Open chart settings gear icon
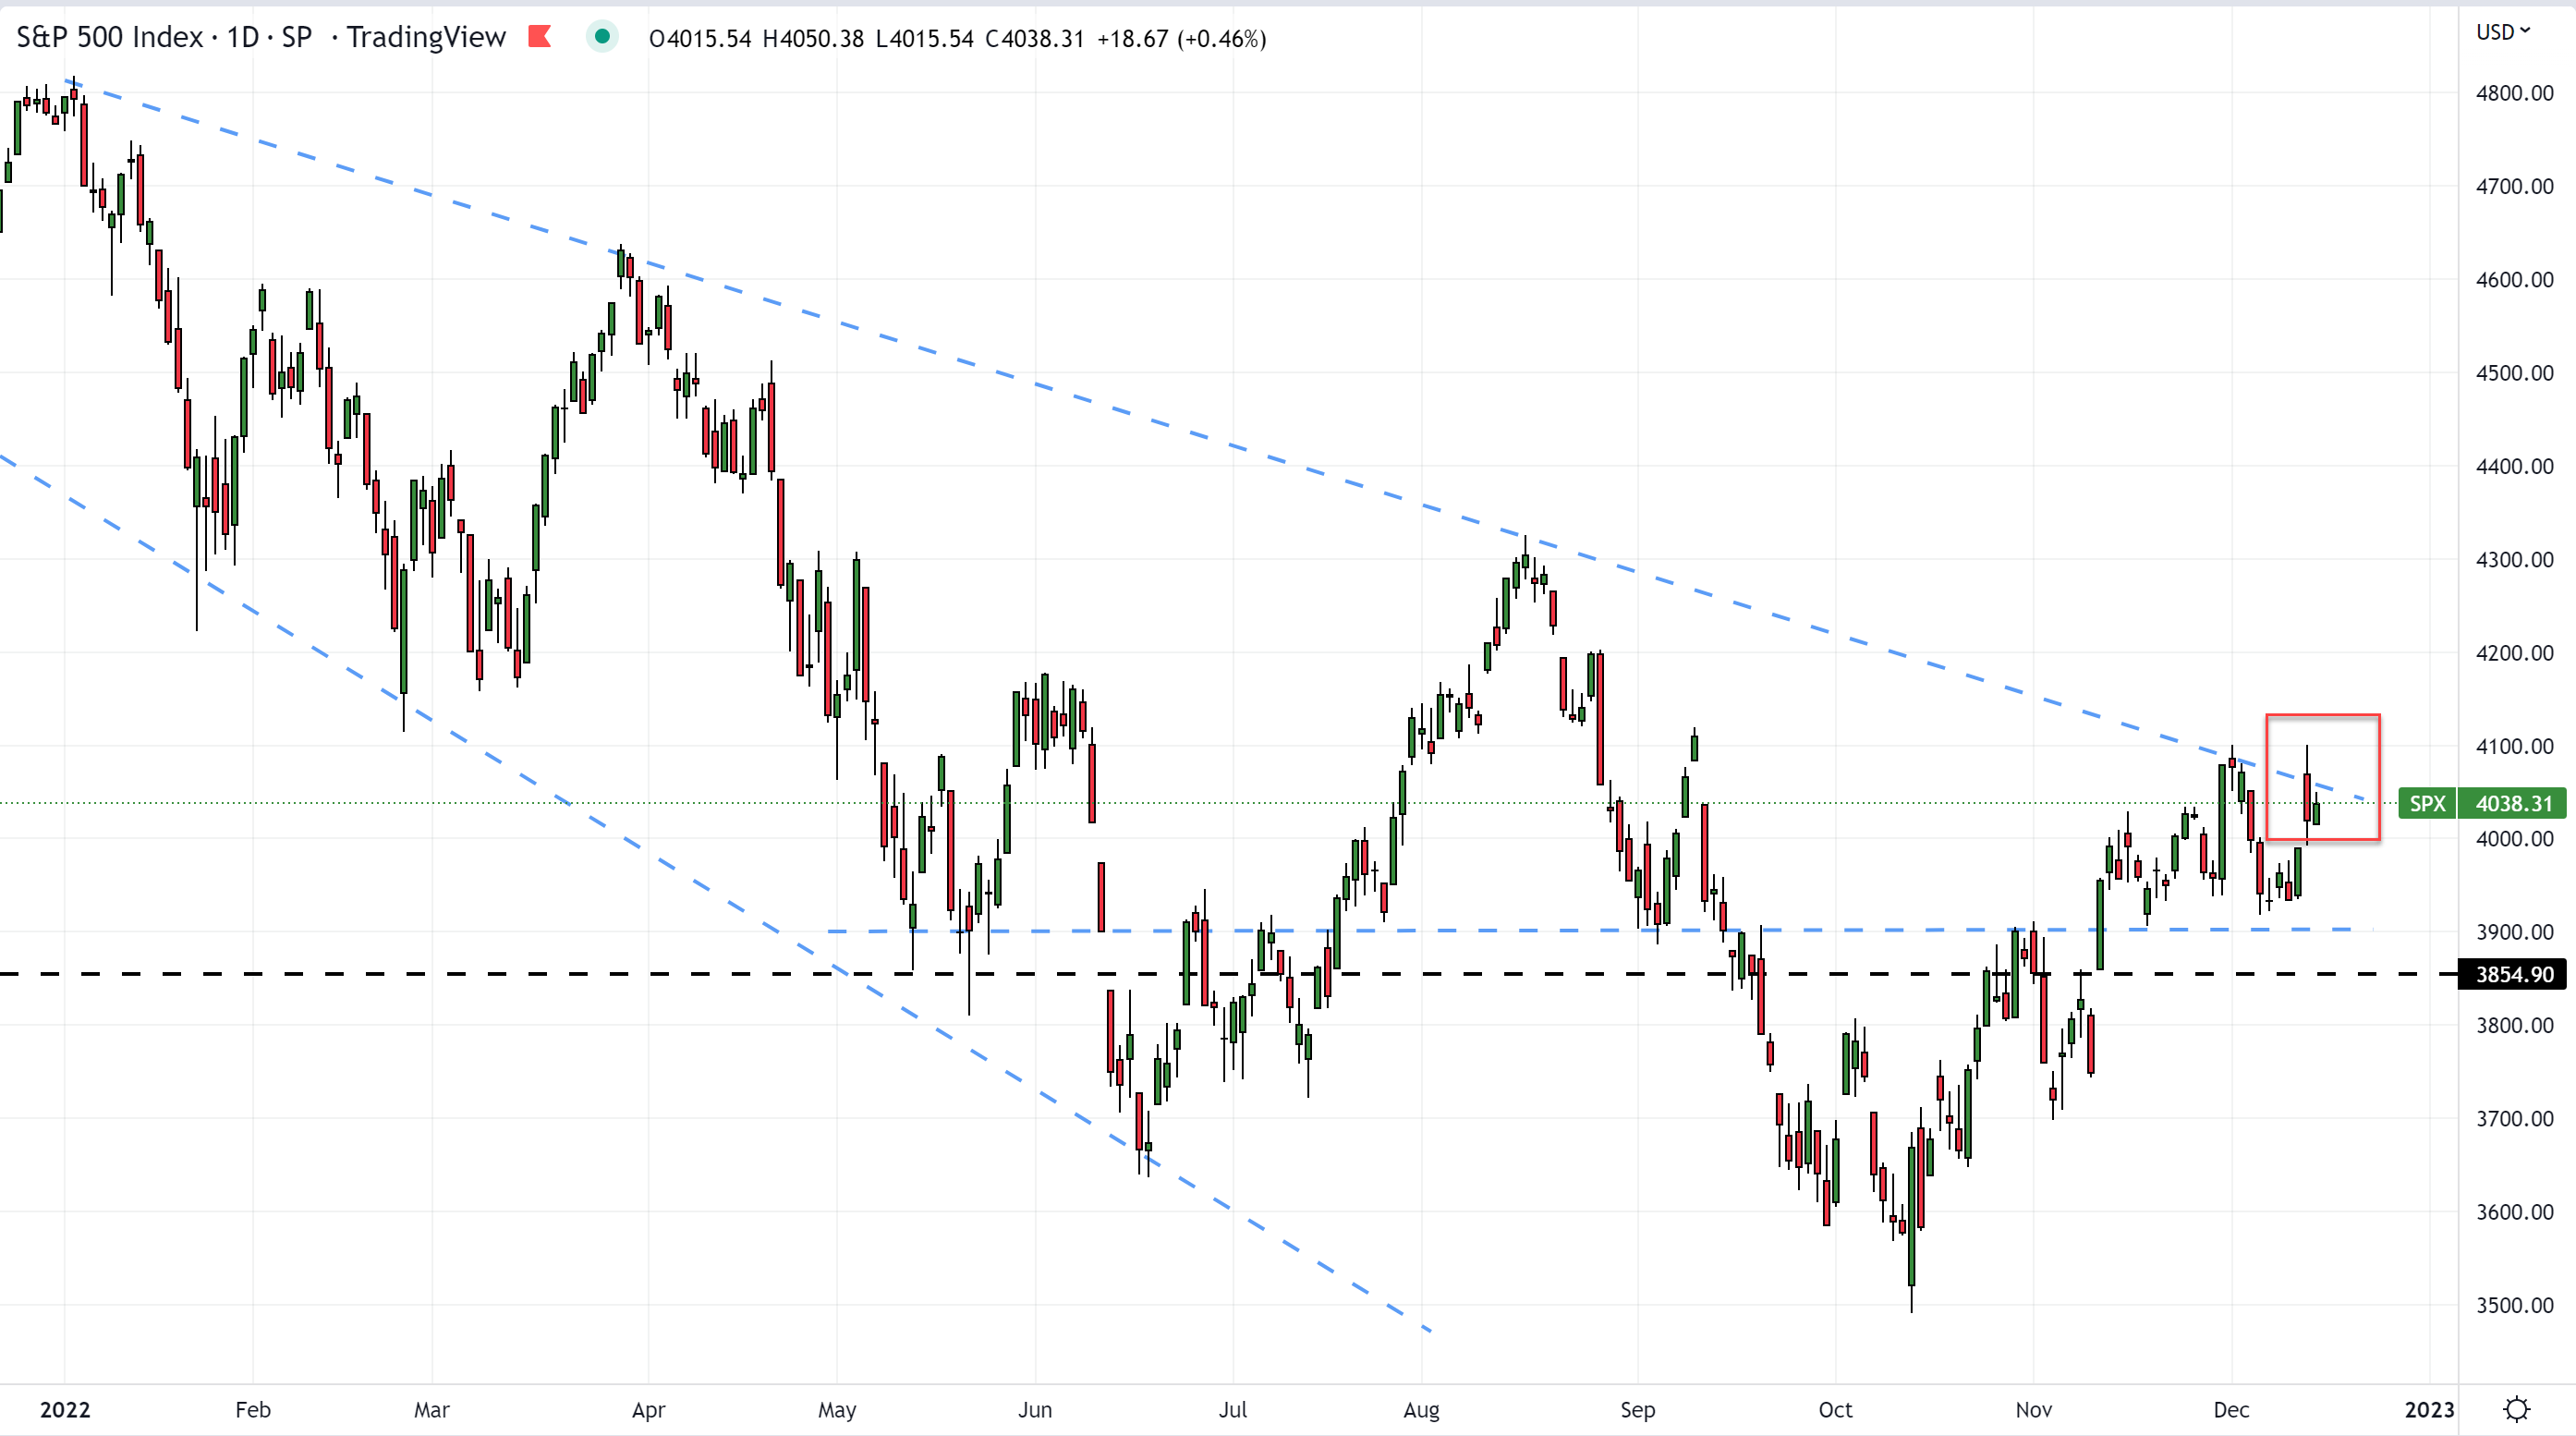2576x1436 pixels. tap(2516, 1409)
